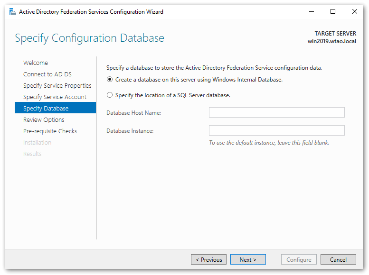Screen dimensions: 369x275
Task: Close the AD FS wizard window
Action: point(354,12)
